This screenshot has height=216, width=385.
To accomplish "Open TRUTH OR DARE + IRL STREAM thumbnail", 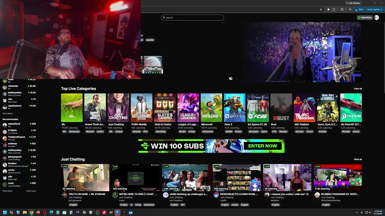I will [85, 178].
